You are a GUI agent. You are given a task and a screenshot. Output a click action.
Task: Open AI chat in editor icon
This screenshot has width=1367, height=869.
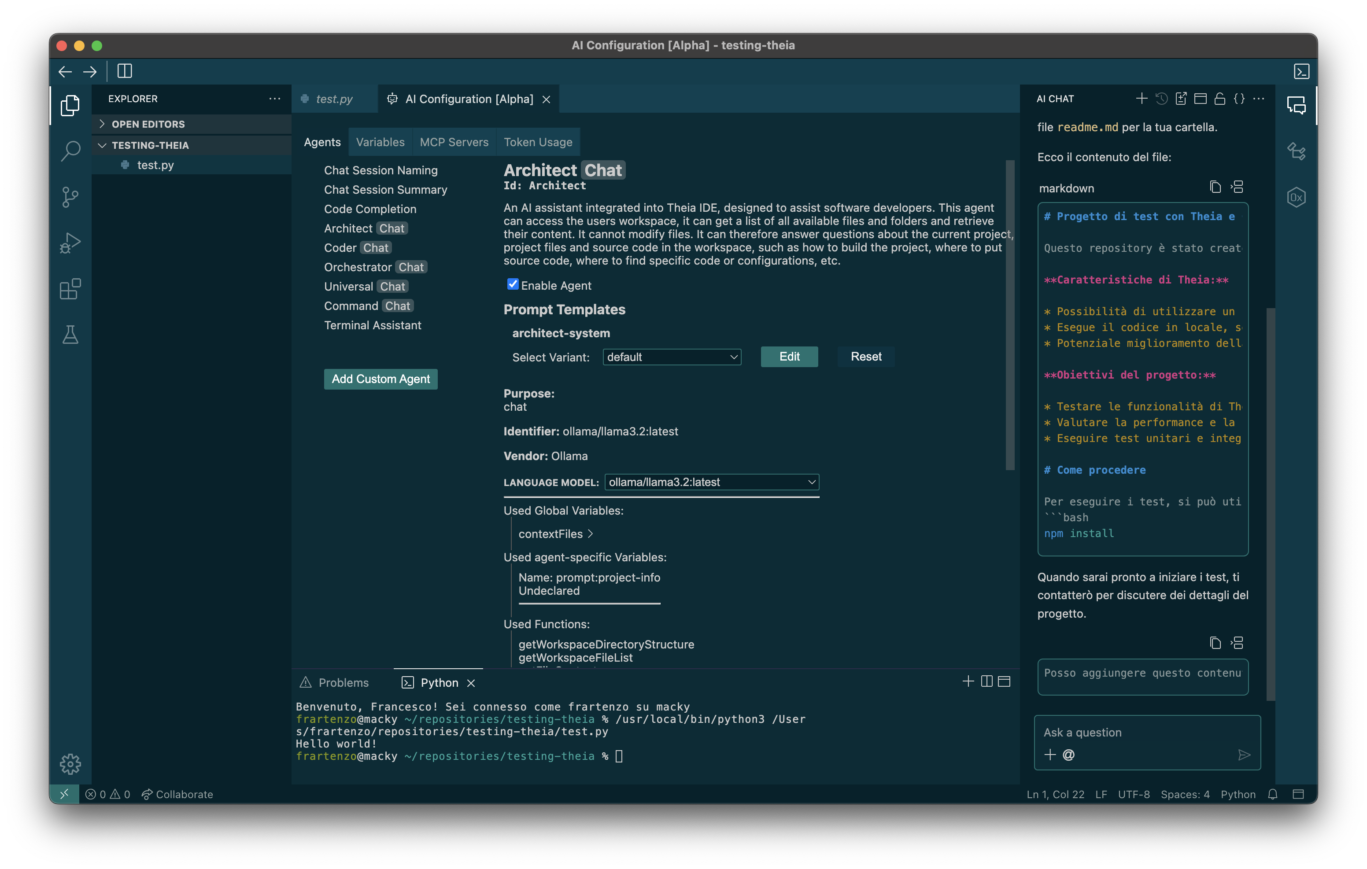1181,99
